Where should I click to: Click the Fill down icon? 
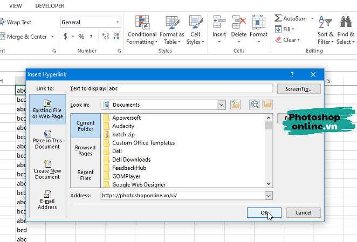tap(278, 29)
